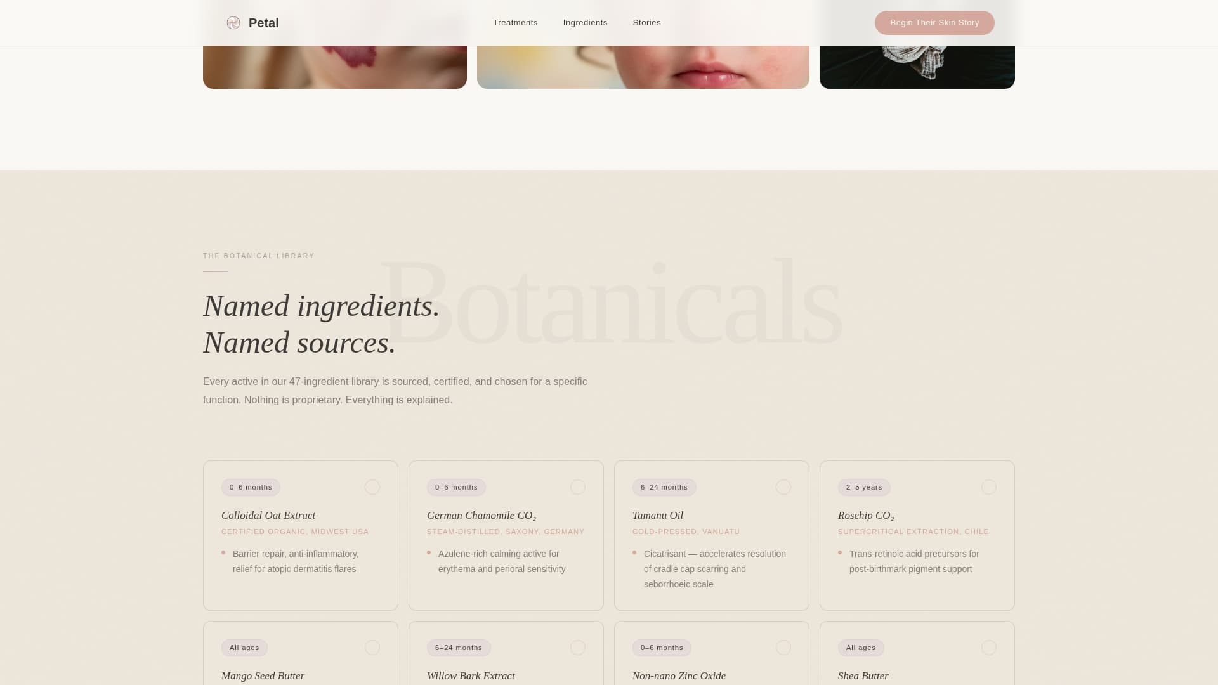Select the circle icon on the first All ages card
The height and width of the screenshot is (685, 1218).
[372, 648]
